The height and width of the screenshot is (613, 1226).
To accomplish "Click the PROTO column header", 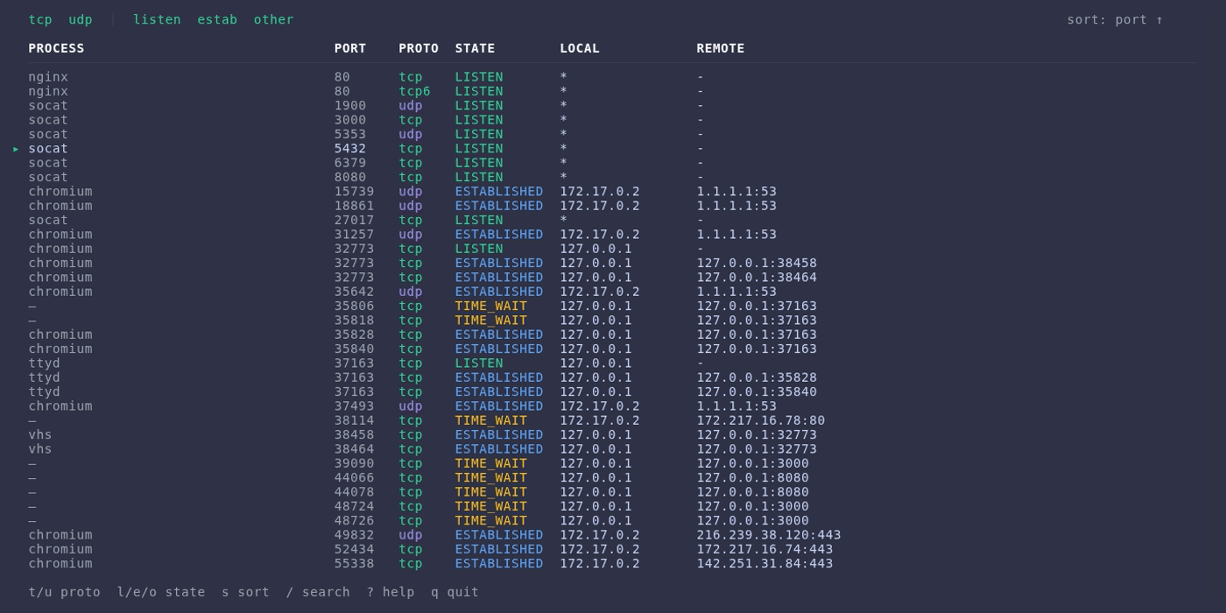I will pos(418,47).
